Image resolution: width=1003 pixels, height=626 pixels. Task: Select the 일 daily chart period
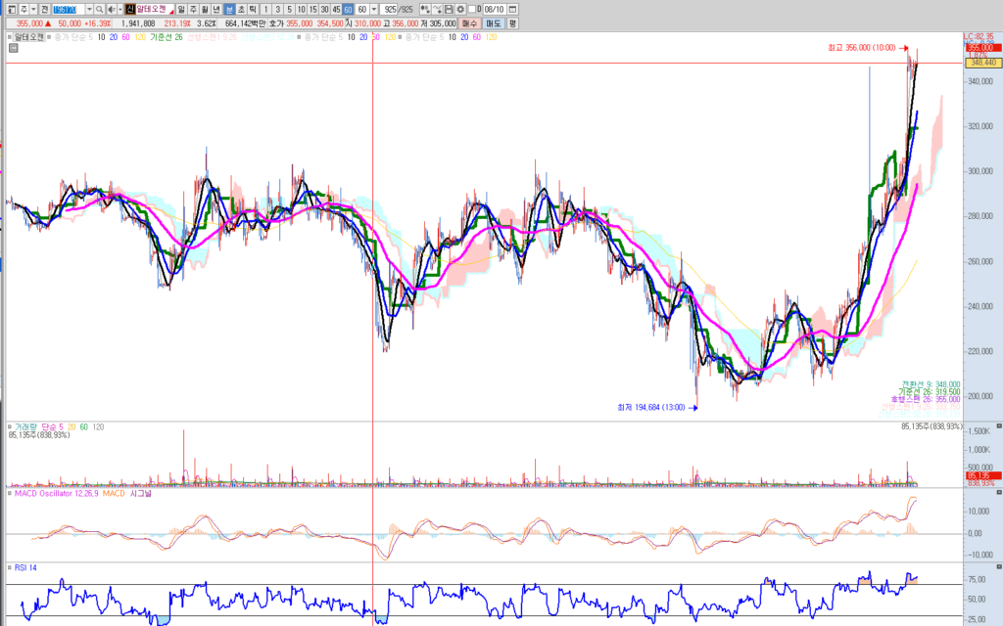[181, 10]
